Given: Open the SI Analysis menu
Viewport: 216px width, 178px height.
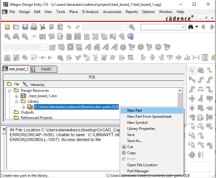Looking at the screenshot, I should pyautogui.click(x=90, y=12).
